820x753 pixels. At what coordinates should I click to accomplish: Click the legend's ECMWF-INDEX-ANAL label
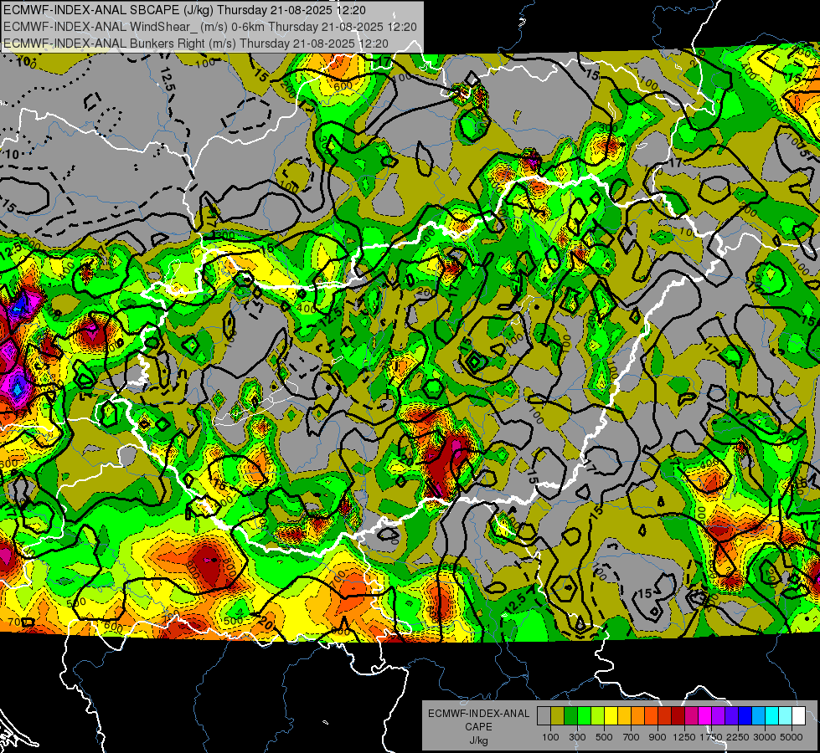(479, 714)
